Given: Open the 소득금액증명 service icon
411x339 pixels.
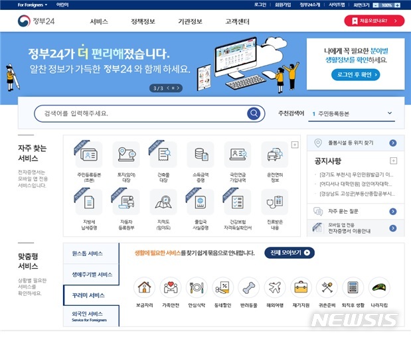Looking at the screenshot, I should (201, 155).
